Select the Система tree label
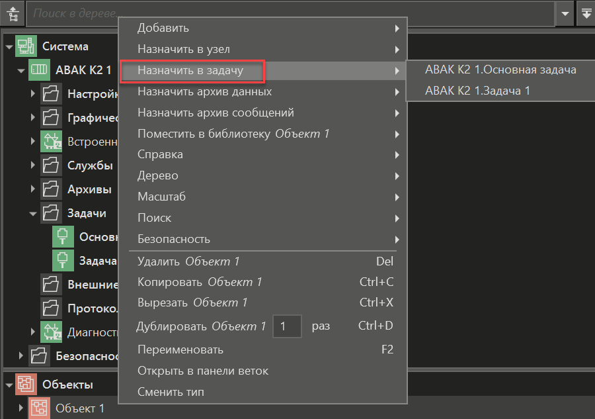Viewport: 595px width, 419px height. [x=65, y=46]
